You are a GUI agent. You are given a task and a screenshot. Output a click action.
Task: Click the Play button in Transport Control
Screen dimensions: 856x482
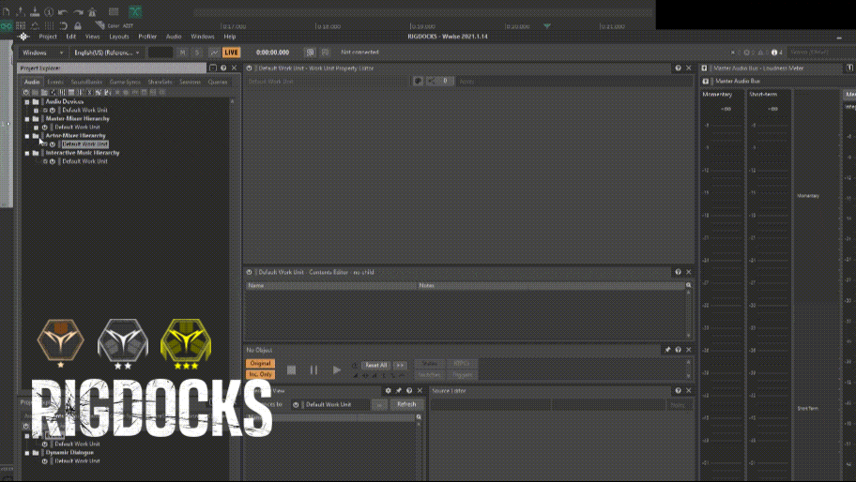(x=336, y=369)
